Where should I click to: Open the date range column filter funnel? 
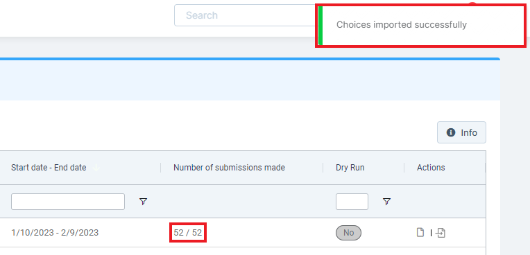click(144, 202)
